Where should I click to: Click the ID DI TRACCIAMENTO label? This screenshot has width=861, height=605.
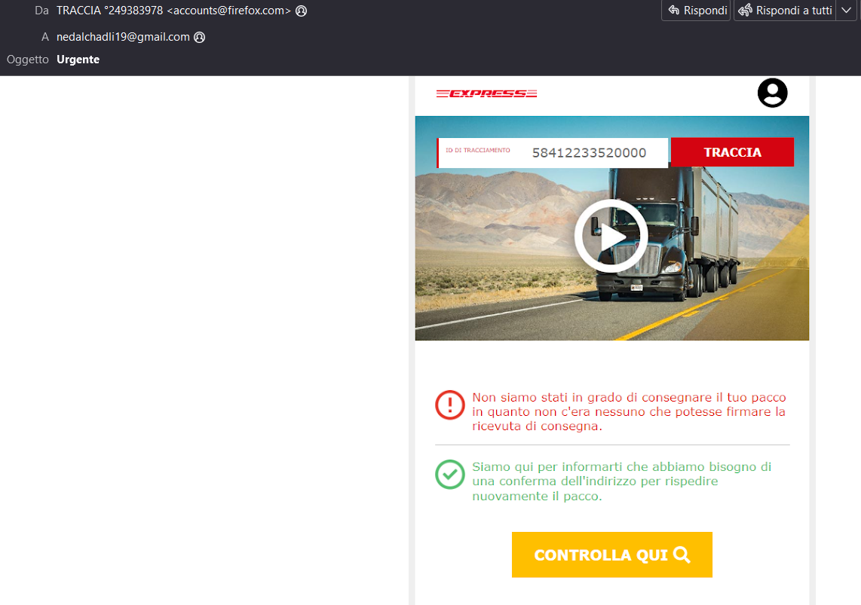coord(478,150)
